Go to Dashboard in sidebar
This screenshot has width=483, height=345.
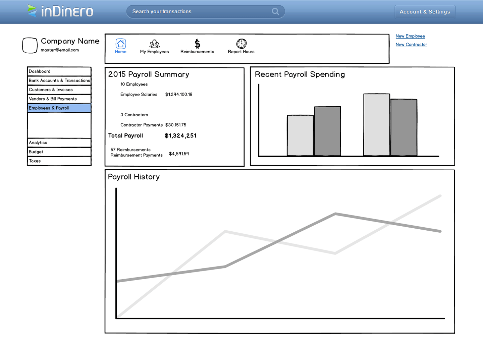coord(59,71)
